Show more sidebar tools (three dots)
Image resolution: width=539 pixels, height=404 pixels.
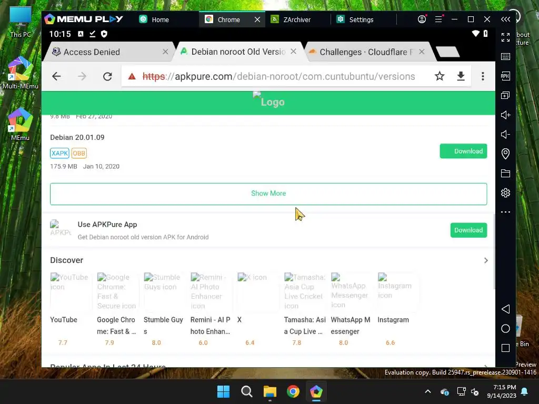(505, 212)
